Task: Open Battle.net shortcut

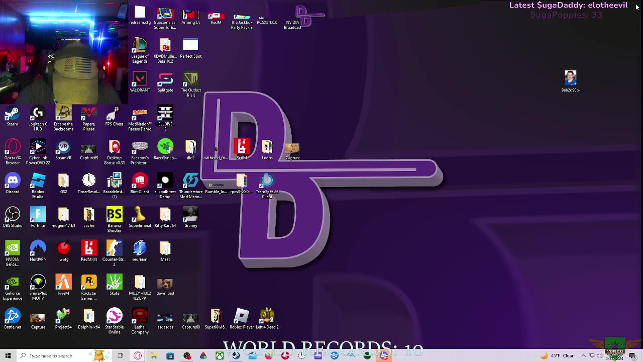Action: pos(13,319)
